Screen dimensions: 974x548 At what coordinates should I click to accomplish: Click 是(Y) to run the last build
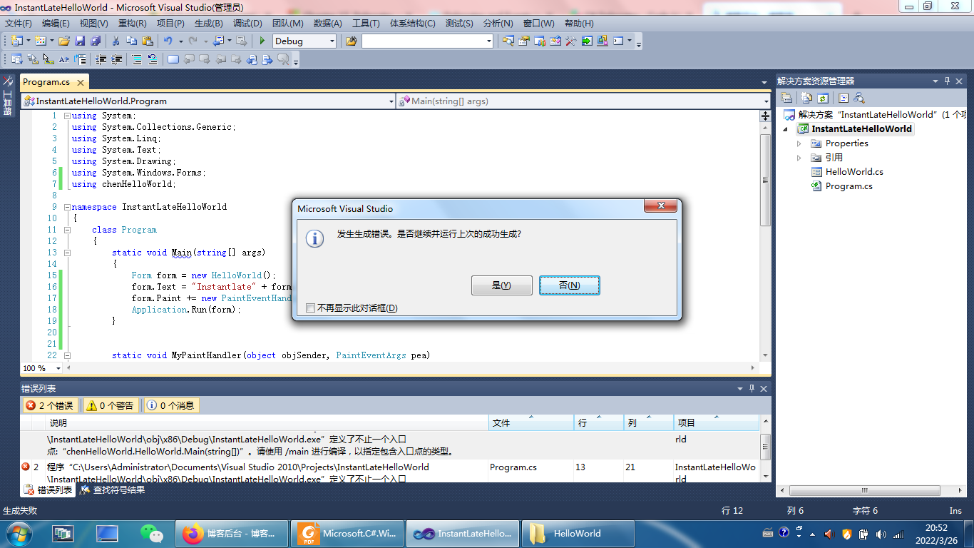[502, 285]
